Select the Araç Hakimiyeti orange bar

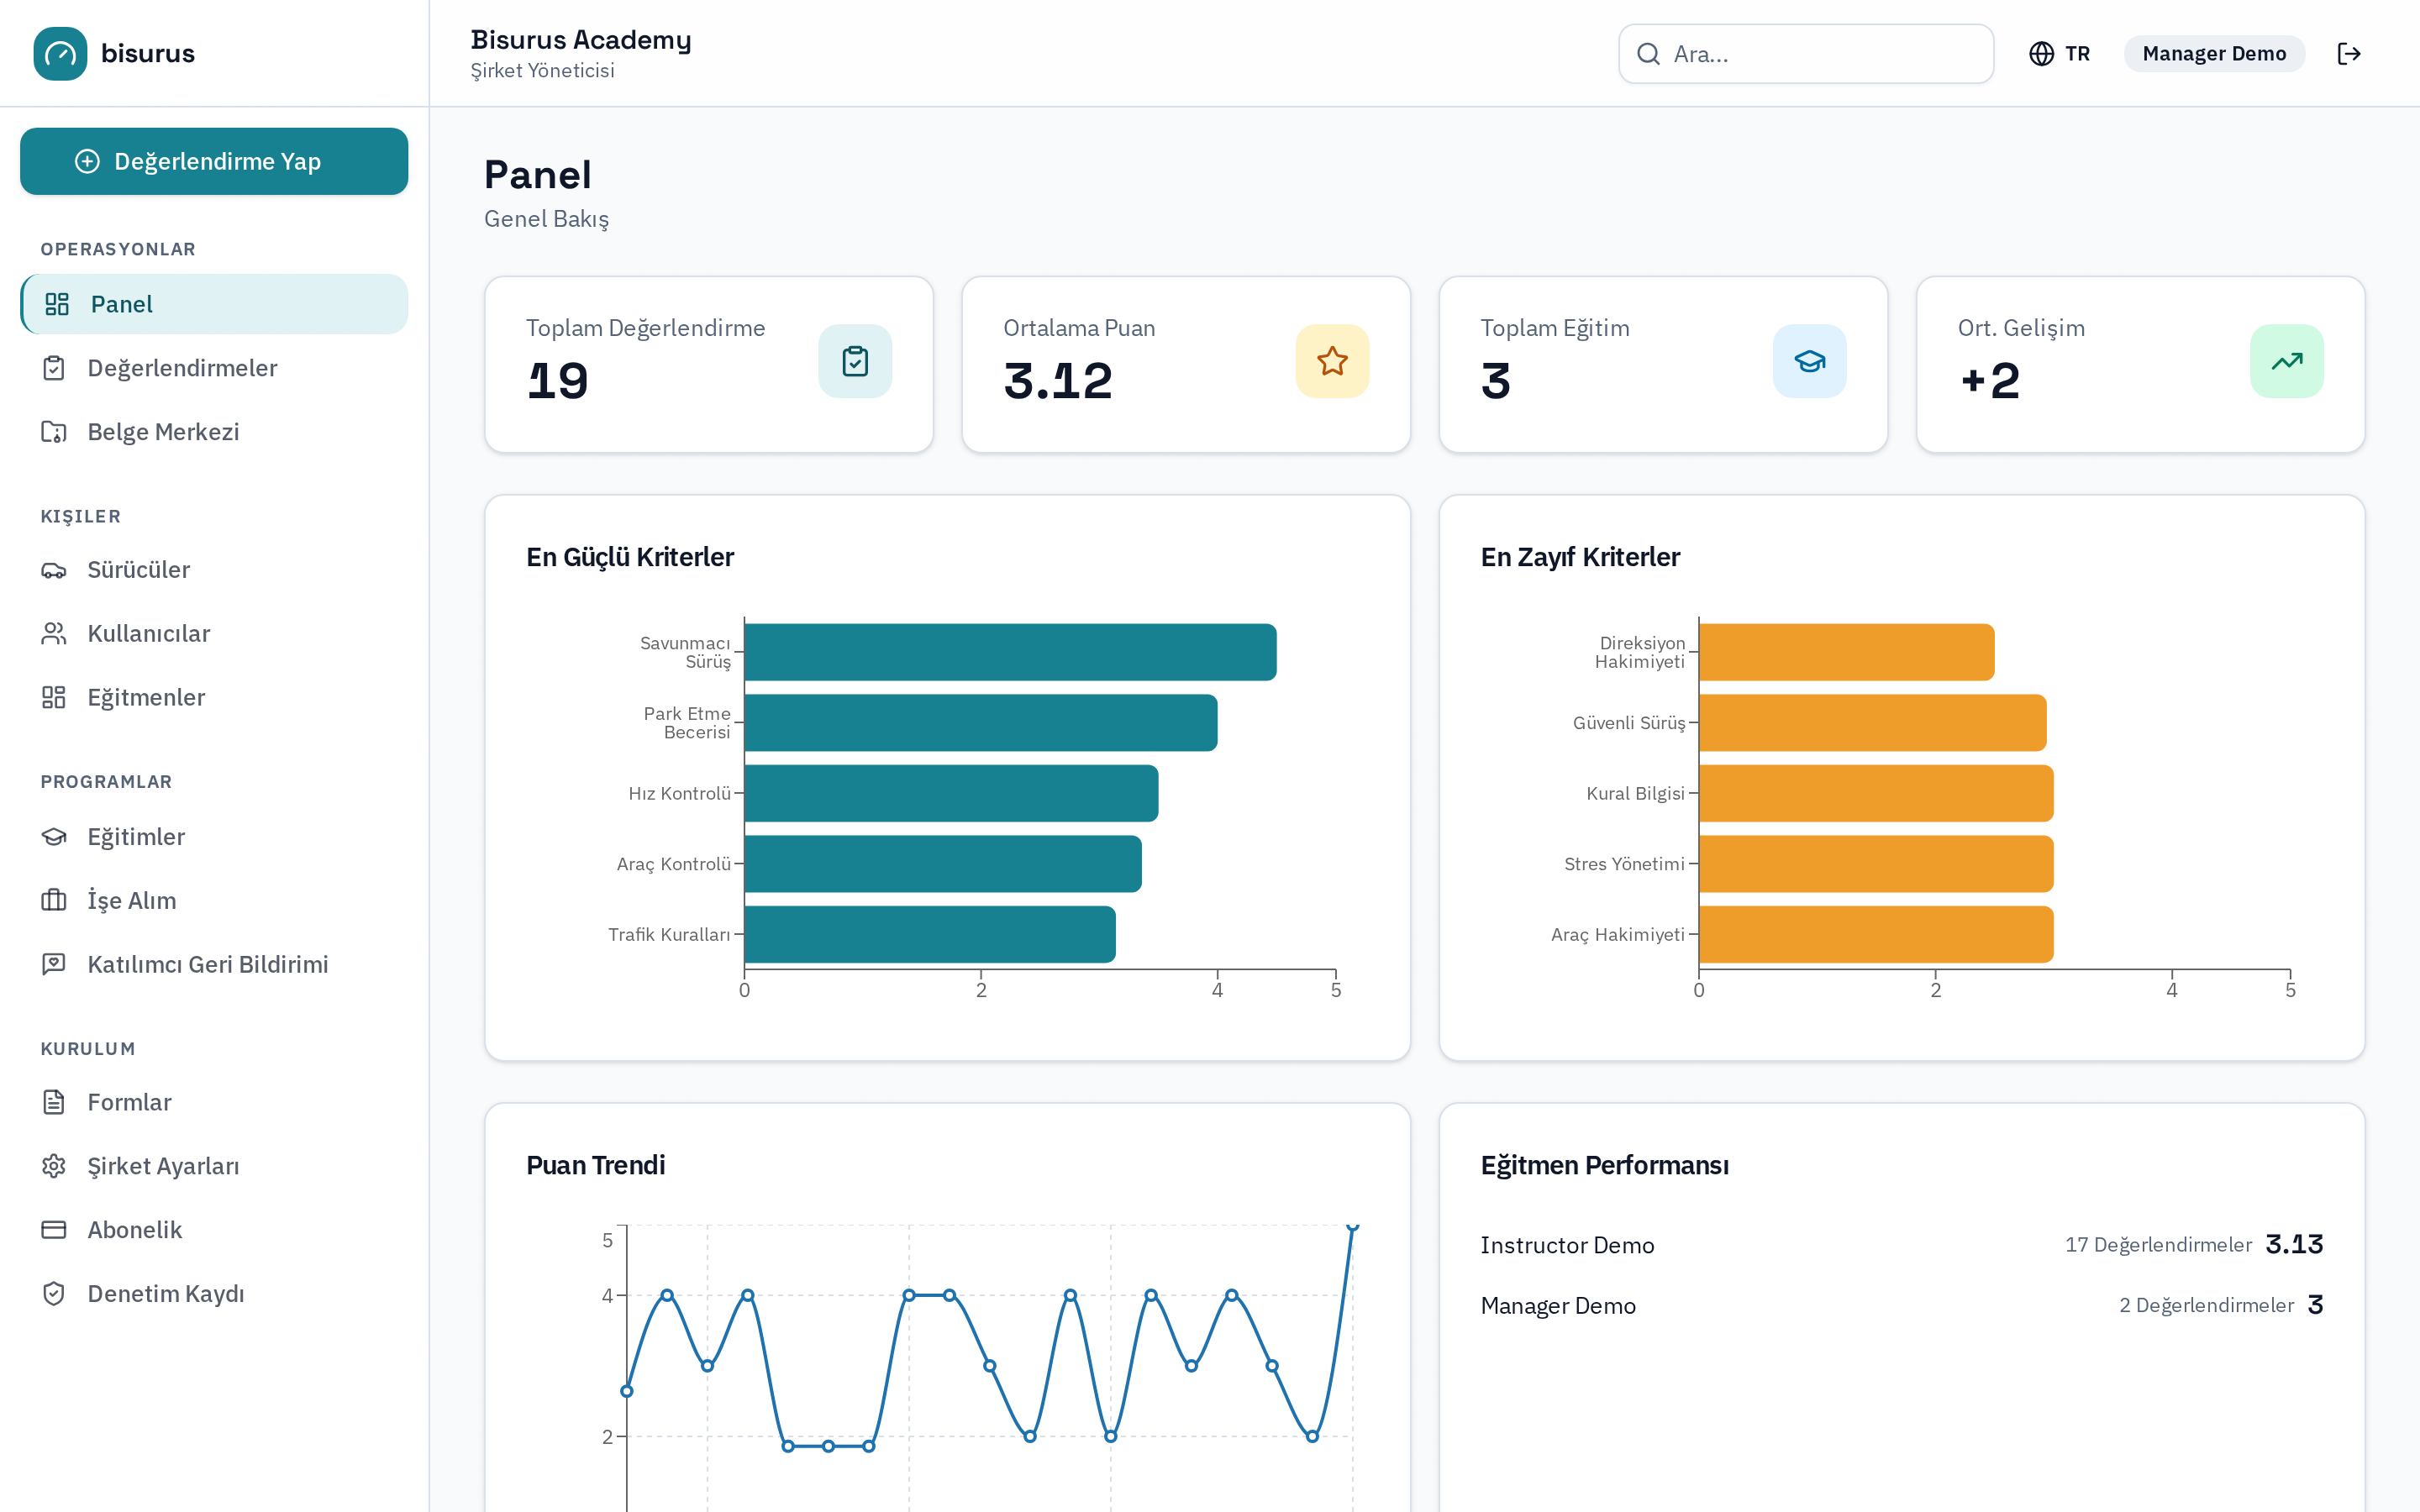click(1876, 934)
